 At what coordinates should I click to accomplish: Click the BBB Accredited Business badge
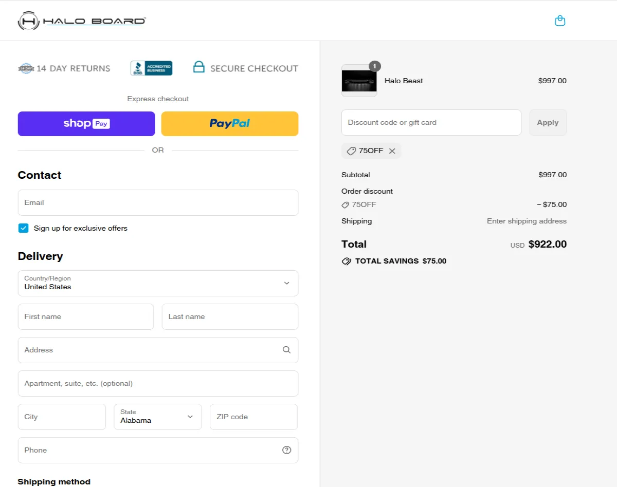(x=151, y=68)
